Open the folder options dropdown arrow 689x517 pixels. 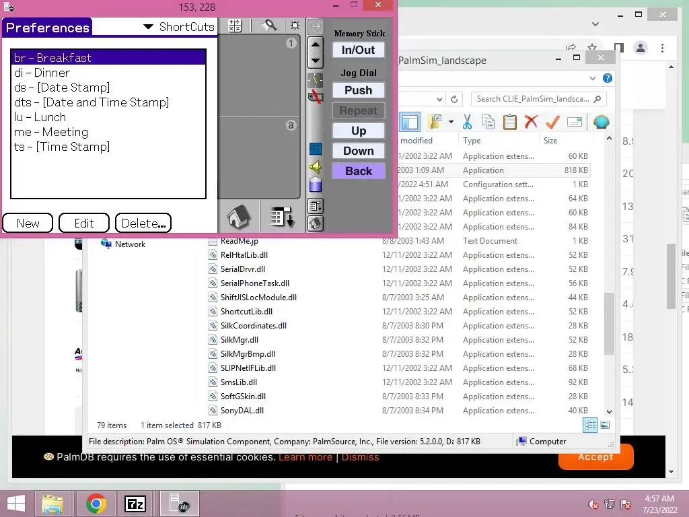click(x=451, y=122)
